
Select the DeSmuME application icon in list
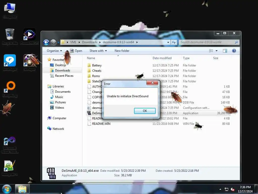89,113
